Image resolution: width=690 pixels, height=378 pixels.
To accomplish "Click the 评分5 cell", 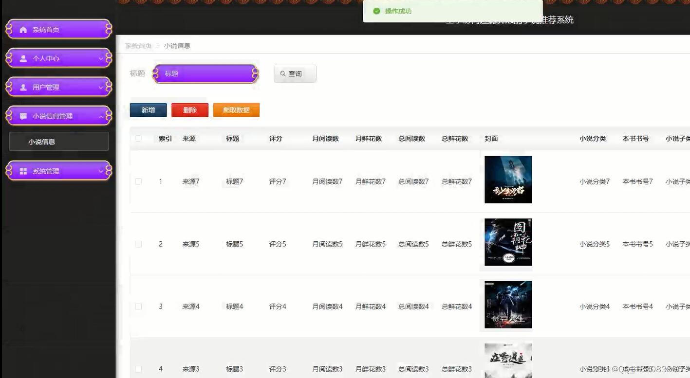I will click(278, 244).
